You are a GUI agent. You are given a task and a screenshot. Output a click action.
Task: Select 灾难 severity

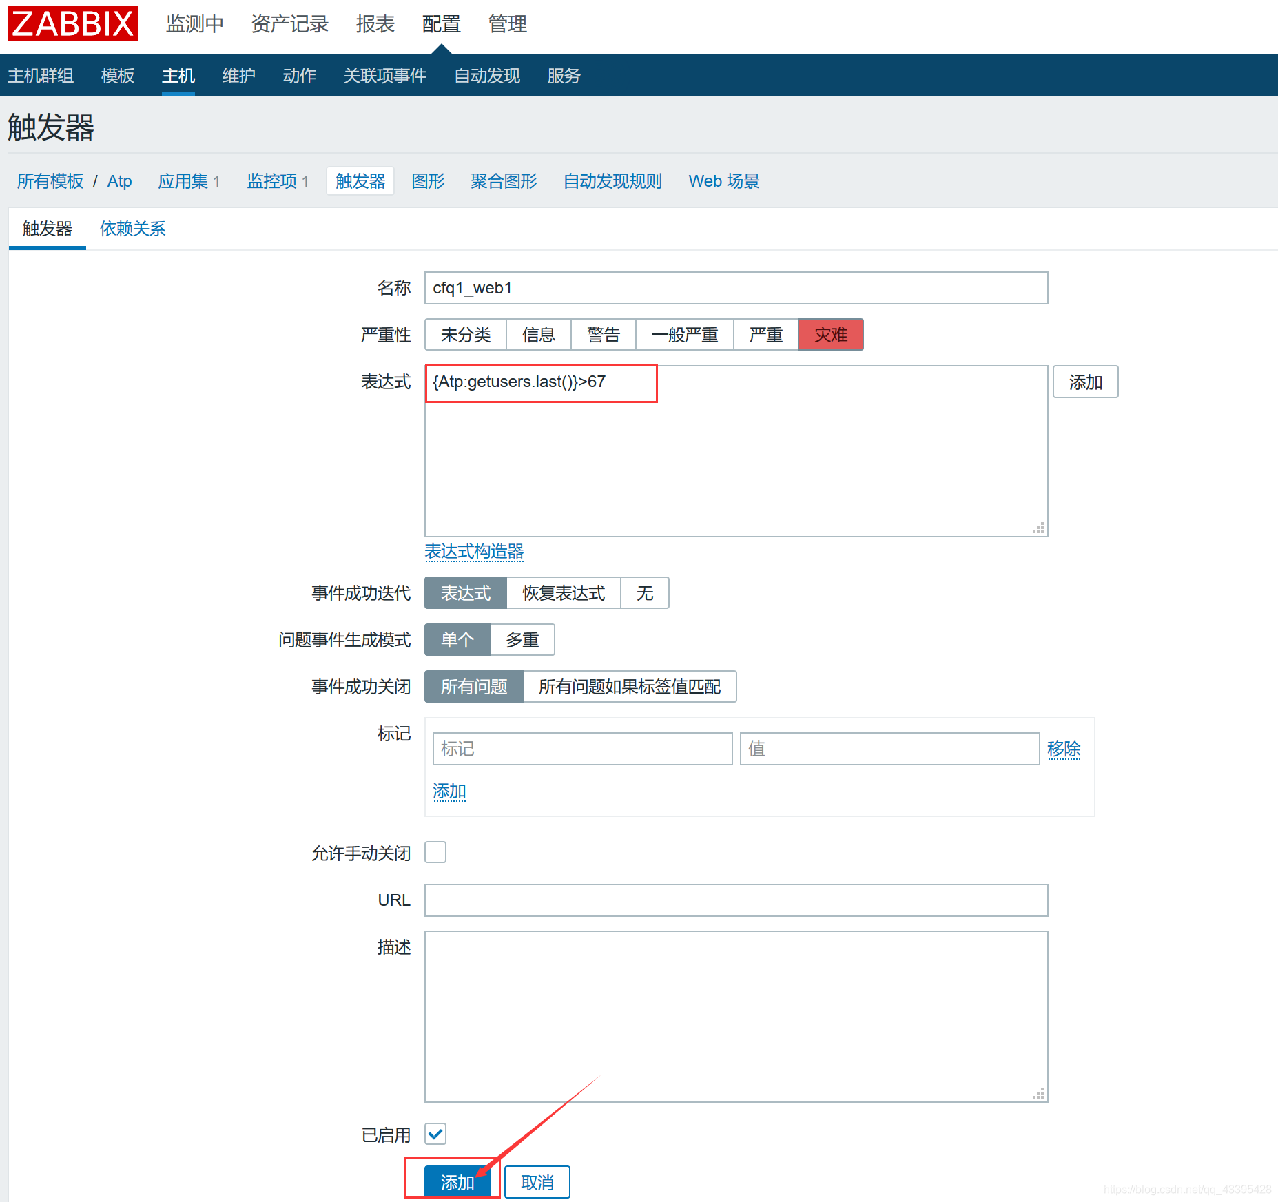tap(831, 335)
